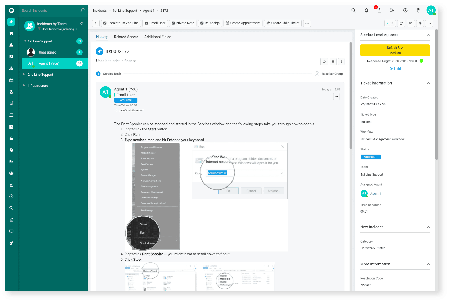Open the clipboard tasks icon with badge

click(x=379, y=10)
